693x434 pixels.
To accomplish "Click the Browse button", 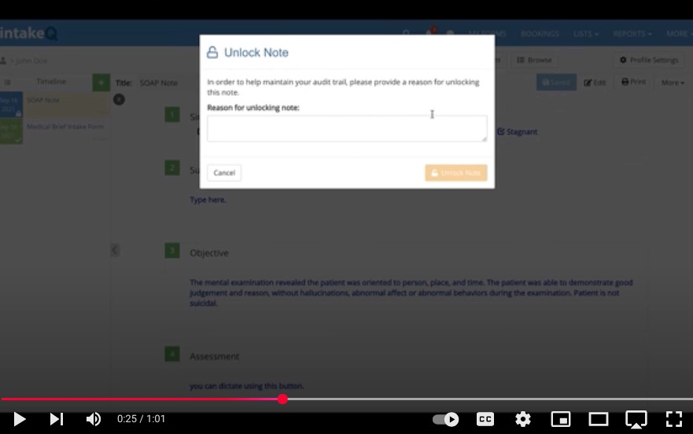I will point(534,60).
